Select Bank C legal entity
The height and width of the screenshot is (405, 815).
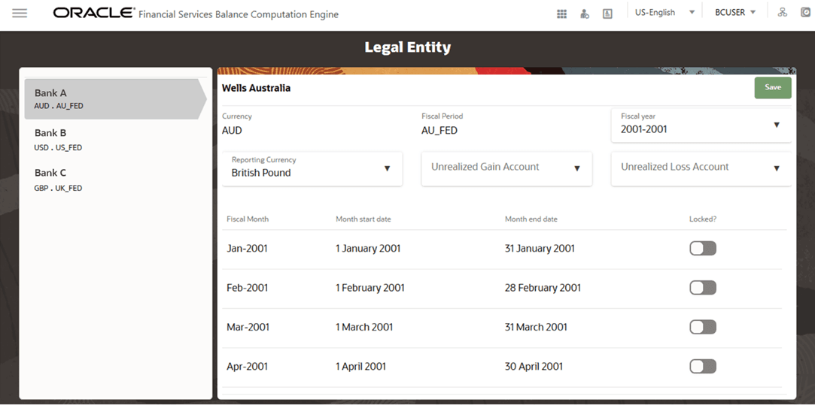[115, 180]
